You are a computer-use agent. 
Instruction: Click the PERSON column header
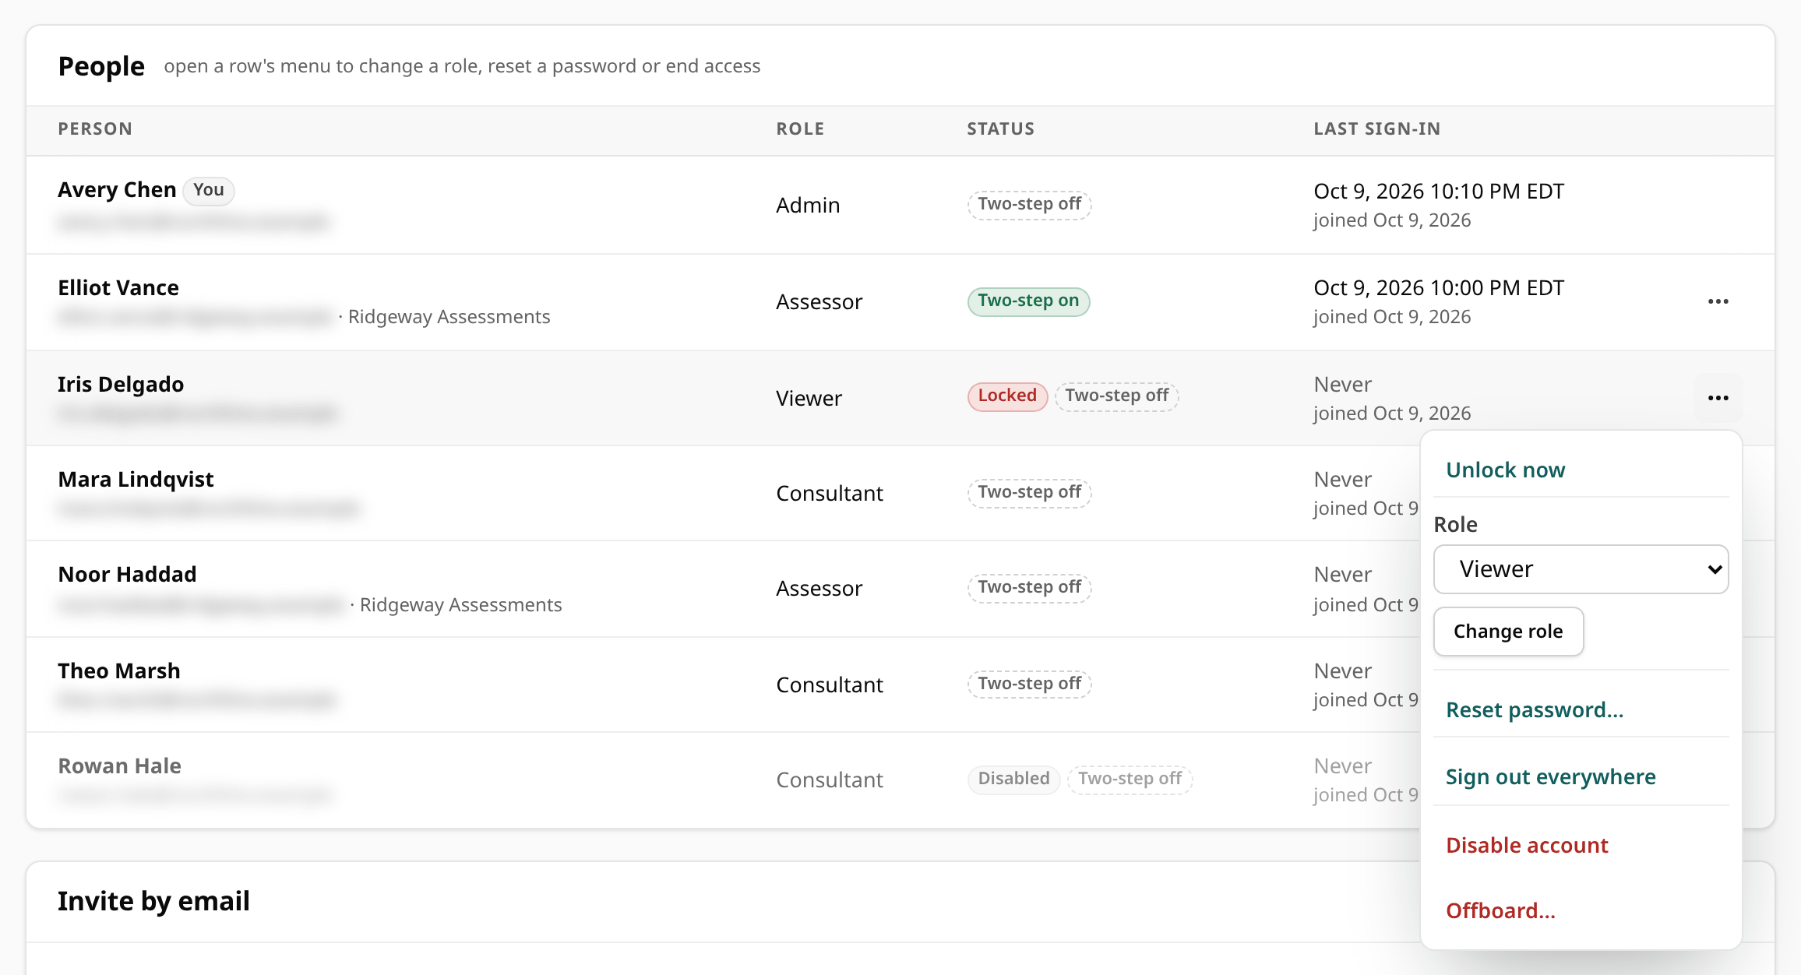95,128
